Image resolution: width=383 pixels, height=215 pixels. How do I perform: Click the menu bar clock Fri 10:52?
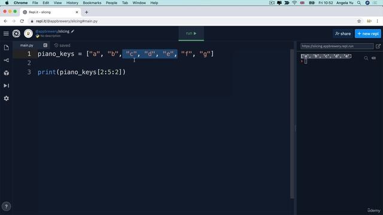[x=326, y=3]
